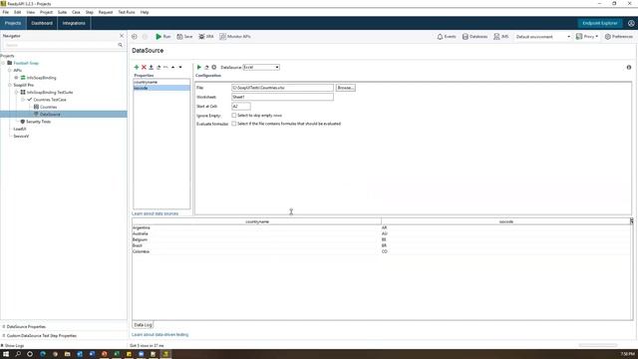Select the countryname property in the list
Screen dimensions: 638x359
(161, 82)
